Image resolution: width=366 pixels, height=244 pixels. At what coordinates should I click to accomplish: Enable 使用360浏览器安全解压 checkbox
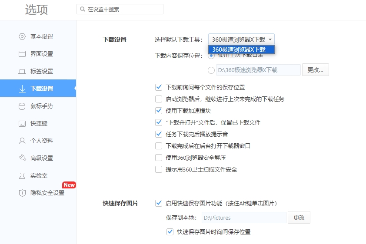[x=159, y=158]
